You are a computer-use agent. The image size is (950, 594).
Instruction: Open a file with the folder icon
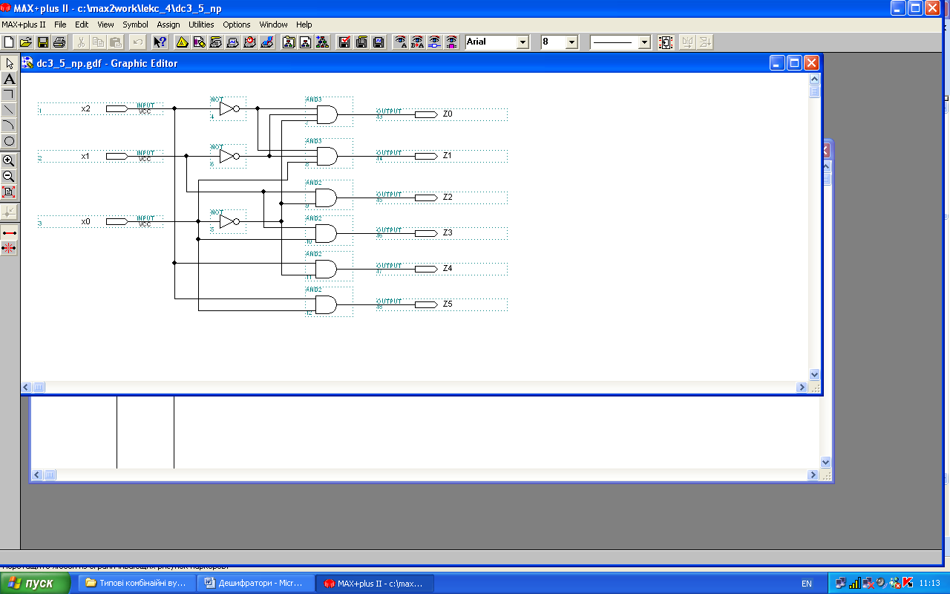point(26,42)
